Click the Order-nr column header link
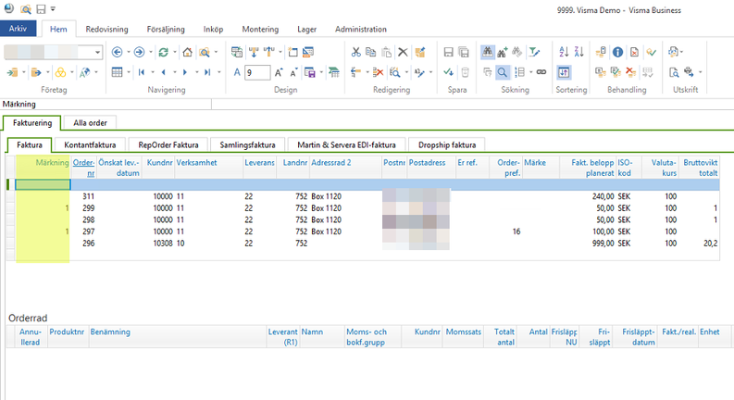Image resolution: width=734 pixels, height=400 pixels. tap(83, 168)
